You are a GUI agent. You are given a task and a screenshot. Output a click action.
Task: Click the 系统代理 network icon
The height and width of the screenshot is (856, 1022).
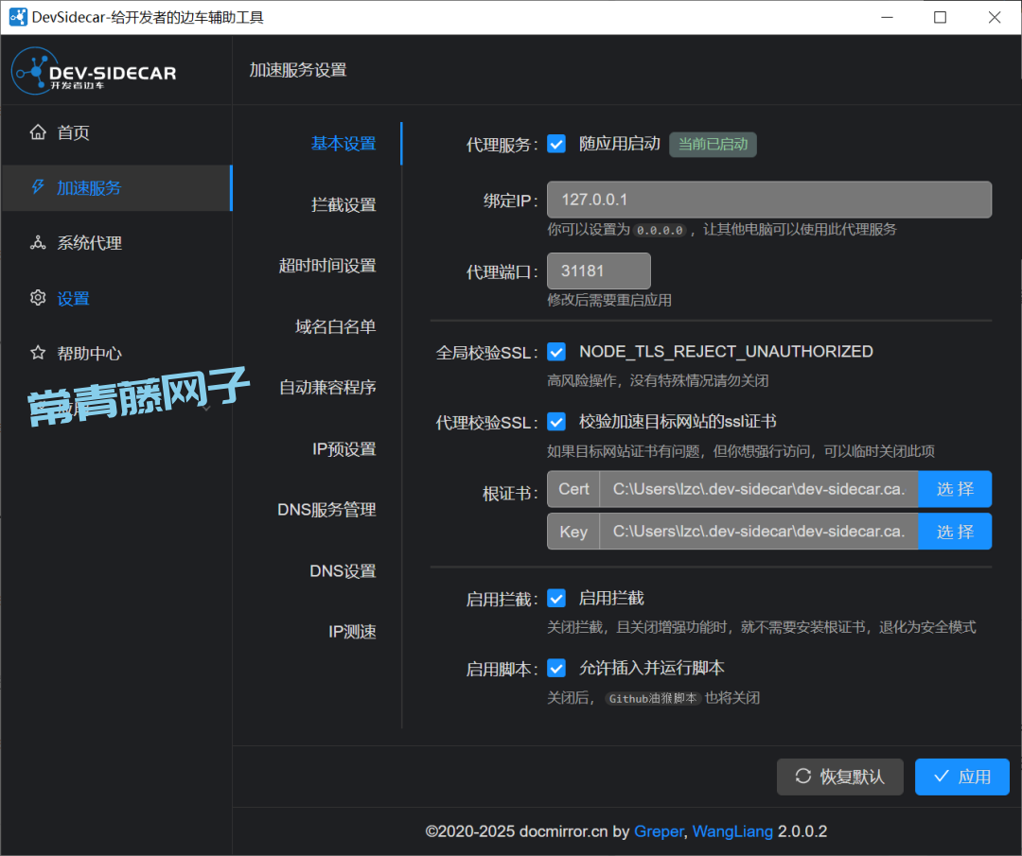tap(38, 243)
